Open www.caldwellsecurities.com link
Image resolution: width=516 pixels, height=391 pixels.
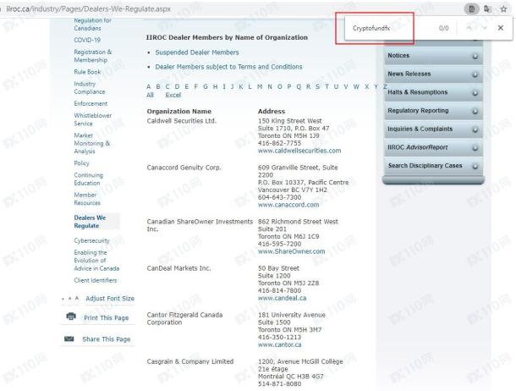(299, 151)
